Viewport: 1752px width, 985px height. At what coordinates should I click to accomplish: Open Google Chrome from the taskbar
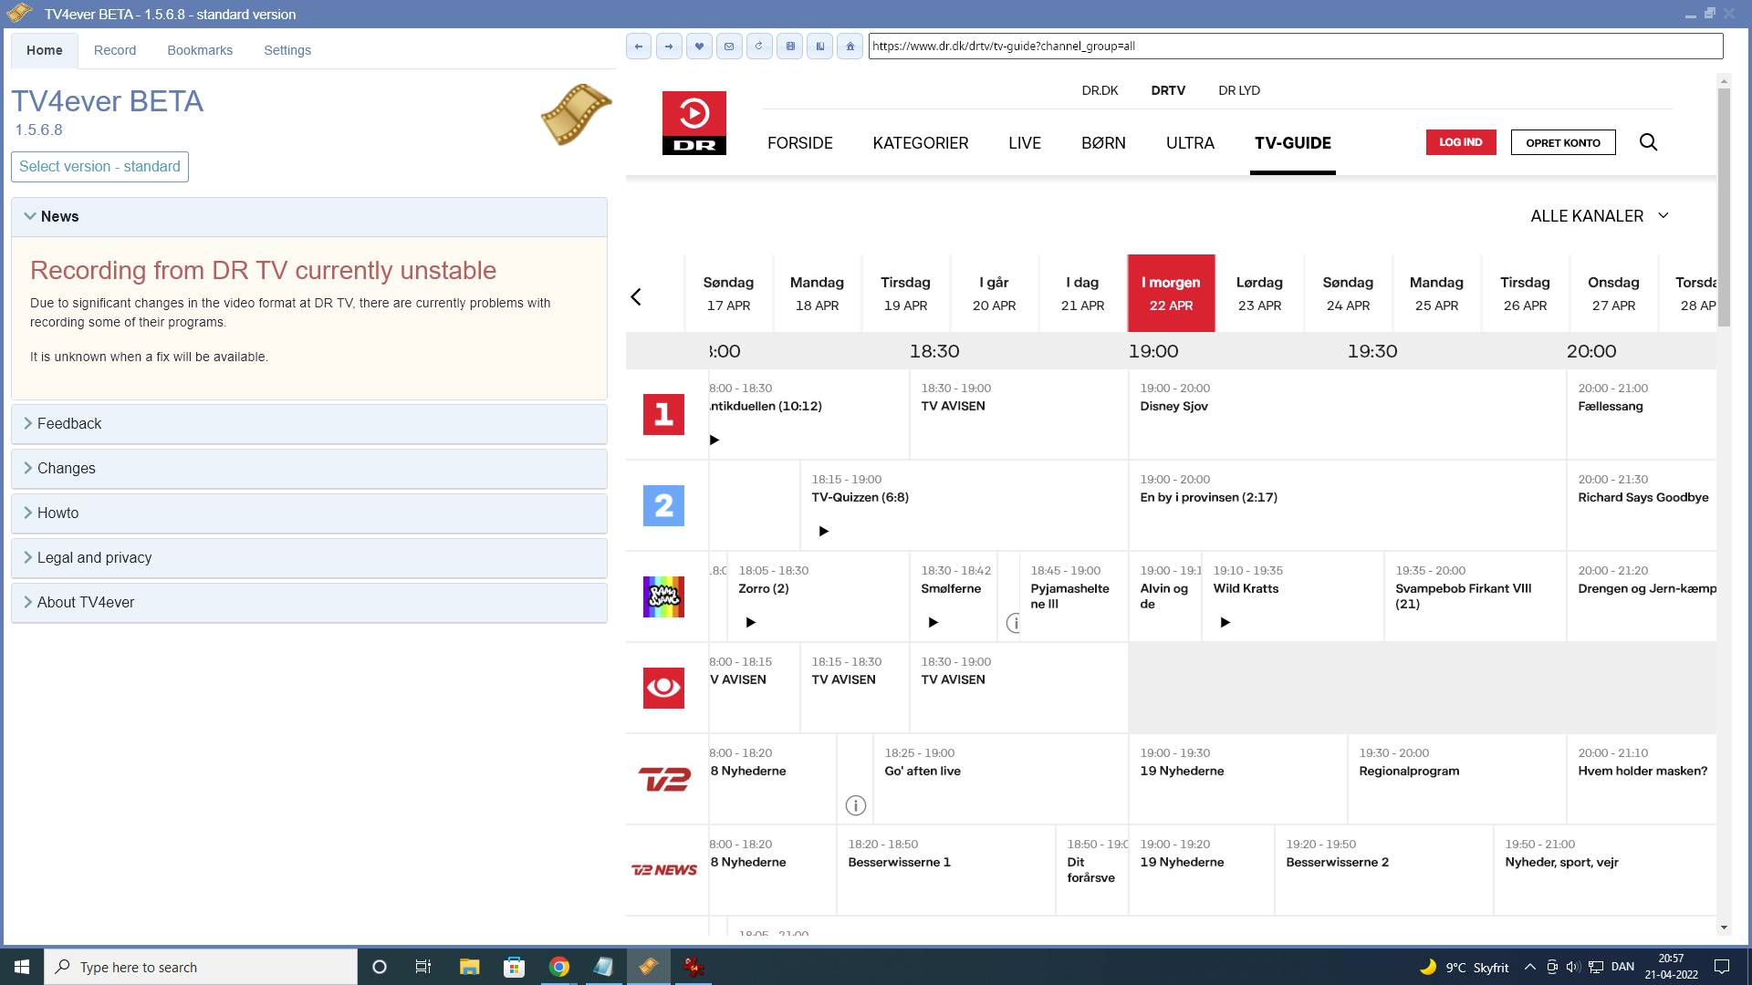point(559,967)
